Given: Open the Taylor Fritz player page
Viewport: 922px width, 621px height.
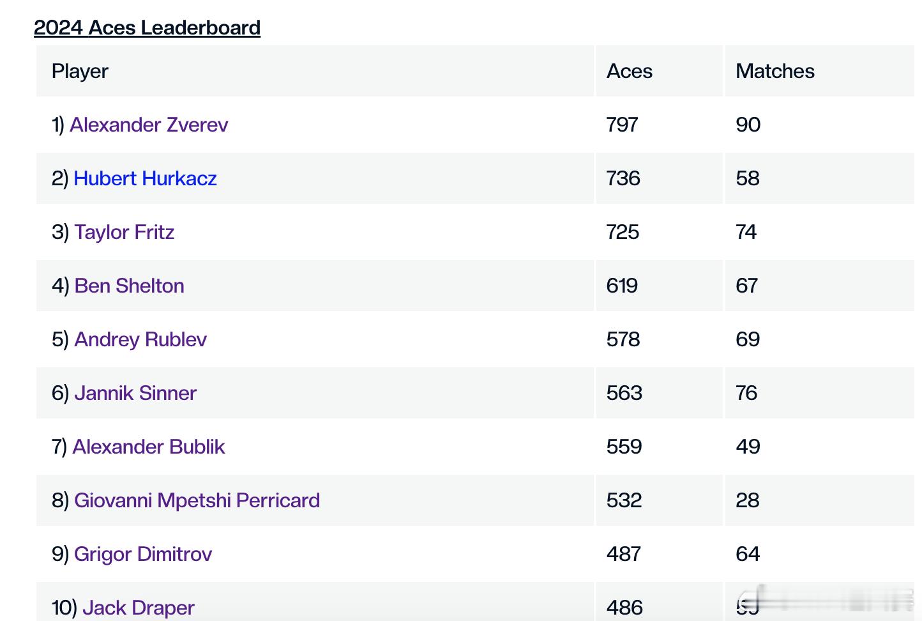Looking at the screenshot, I should [x=124, y=232].
